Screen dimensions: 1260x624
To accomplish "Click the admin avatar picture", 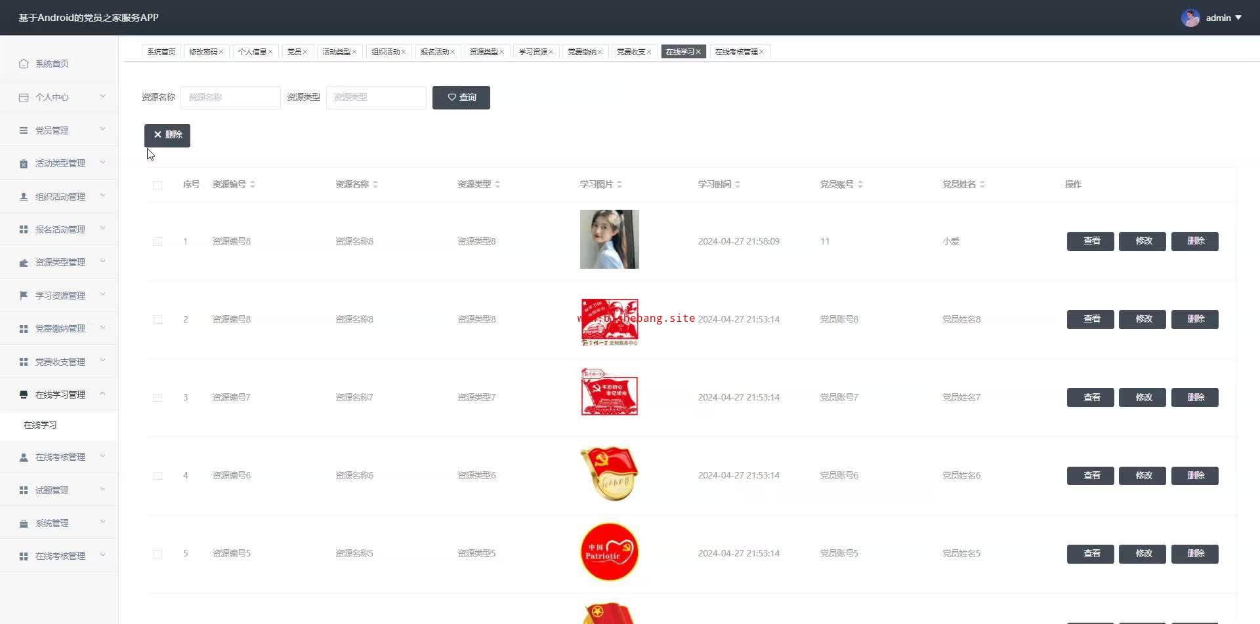I will [1190, 18].
